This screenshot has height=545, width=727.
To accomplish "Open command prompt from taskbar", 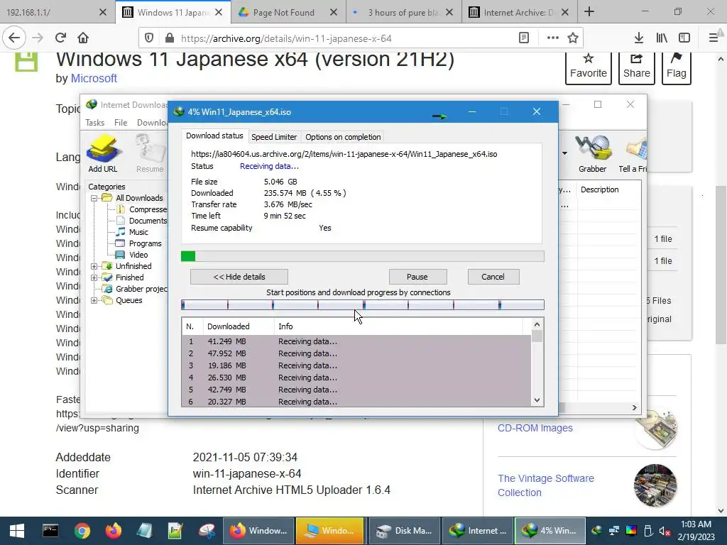I will (50, 531).
